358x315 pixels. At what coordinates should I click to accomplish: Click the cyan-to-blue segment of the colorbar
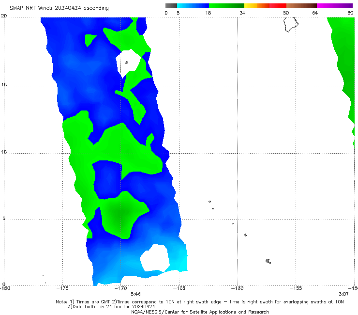[x=193, y=6]
